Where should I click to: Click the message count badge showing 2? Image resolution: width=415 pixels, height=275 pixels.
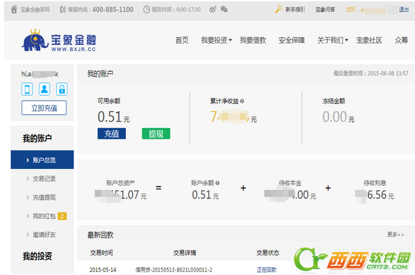pos(393,10)
